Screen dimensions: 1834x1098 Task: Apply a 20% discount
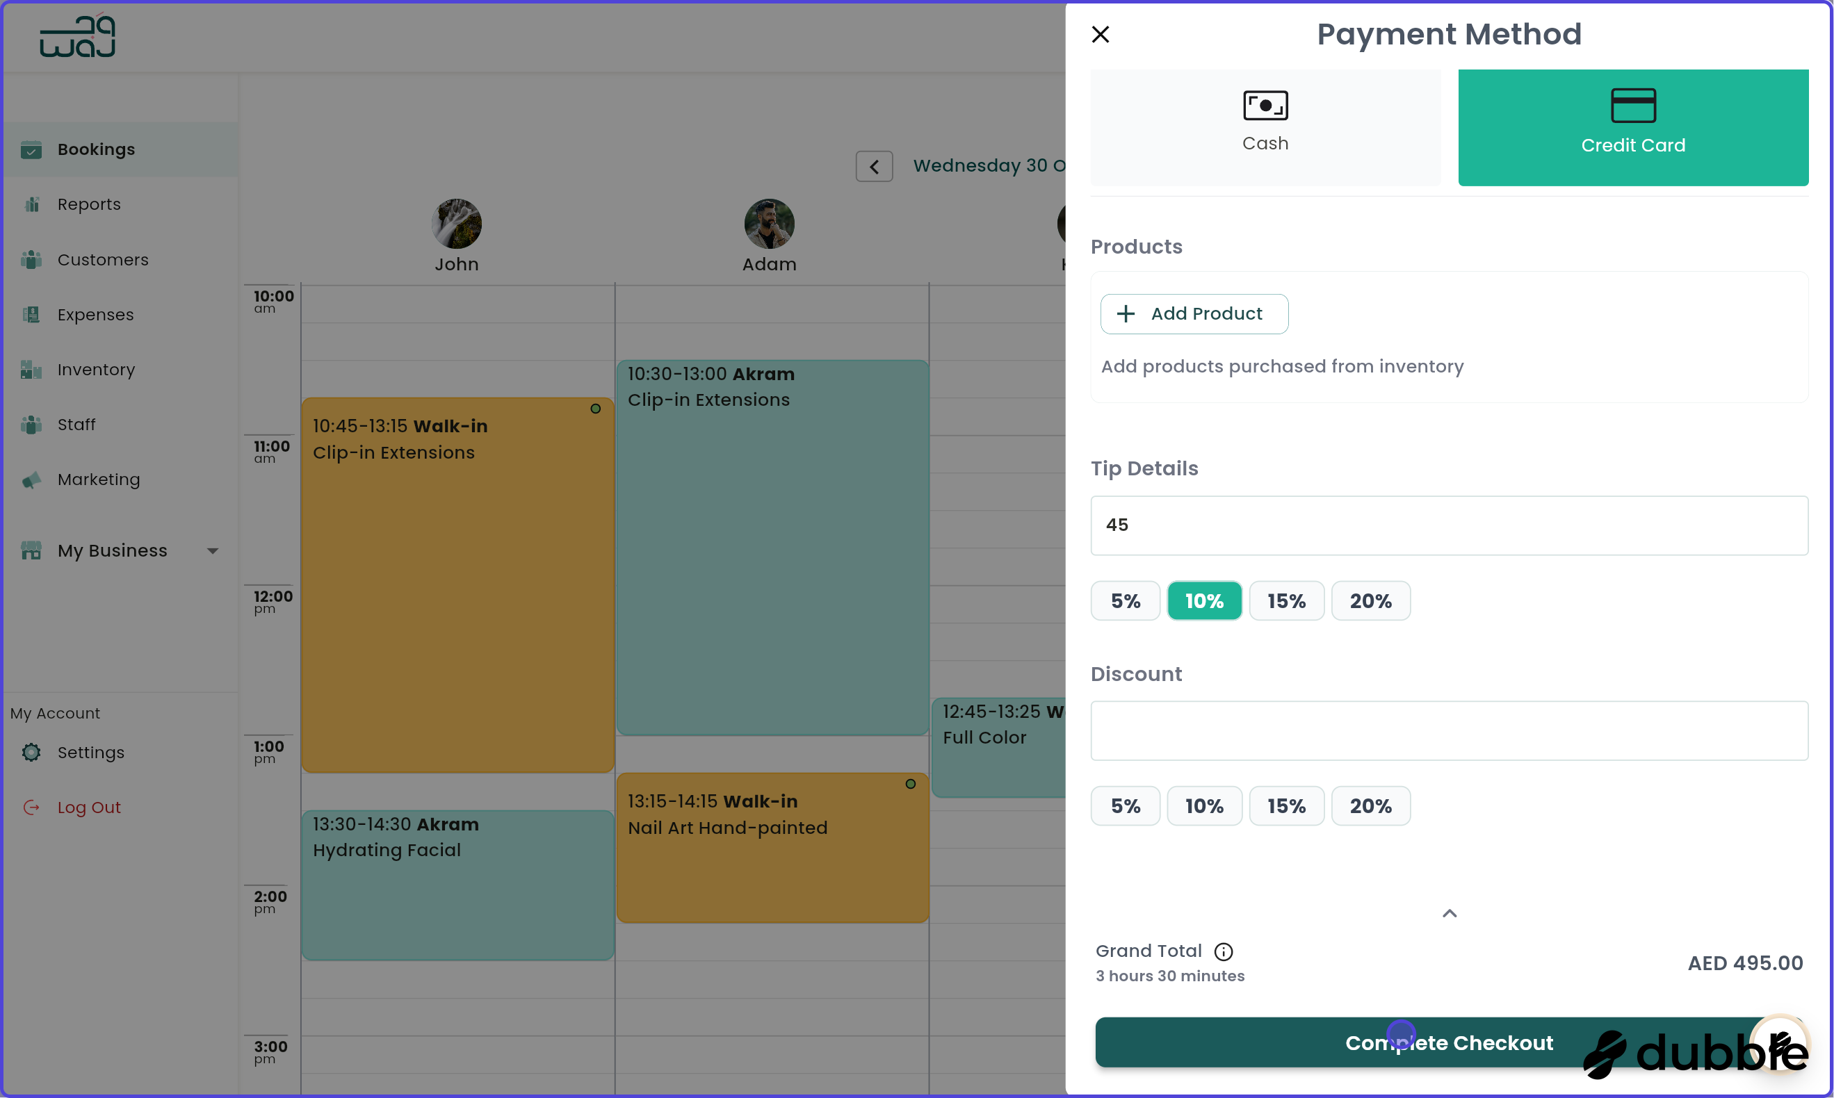(1370, 805)
